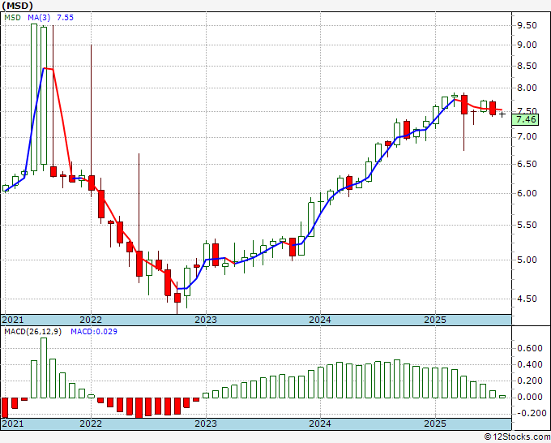Click 2021 on the MACD timeline

tap(13, 424)
